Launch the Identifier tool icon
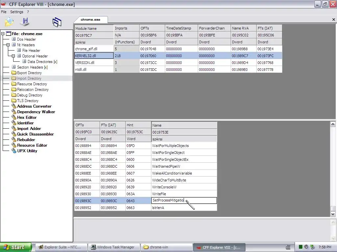The image size is (337, 252). point(14,123)
